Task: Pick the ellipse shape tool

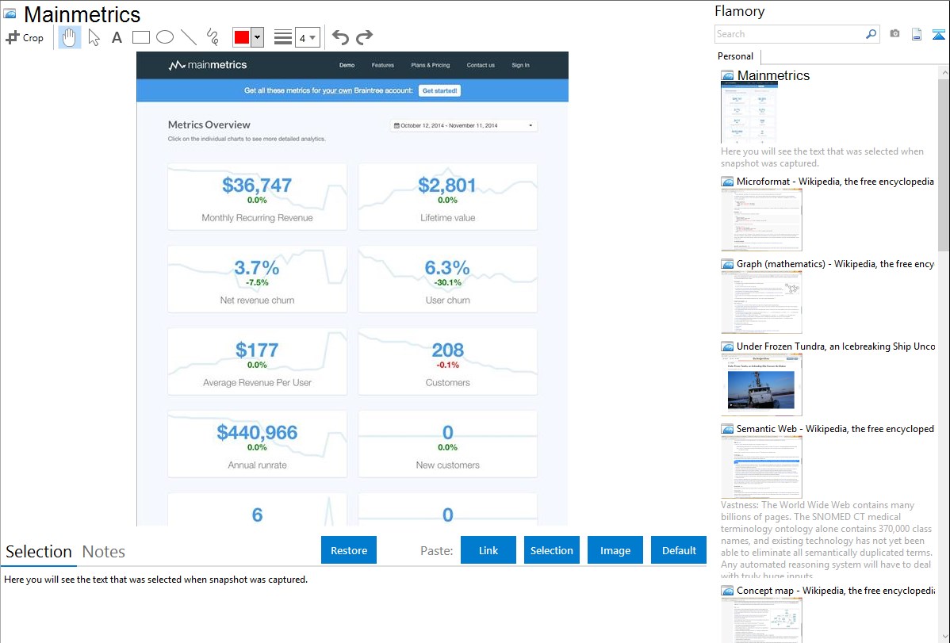Action: point(164,37)
